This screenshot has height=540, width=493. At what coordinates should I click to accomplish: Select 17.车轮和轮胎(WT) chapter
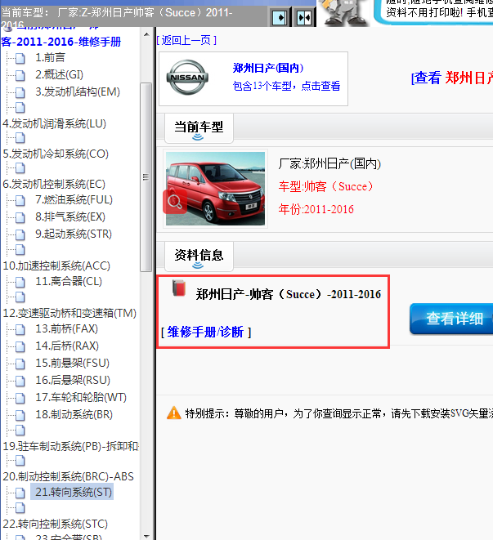click(81, 397)
